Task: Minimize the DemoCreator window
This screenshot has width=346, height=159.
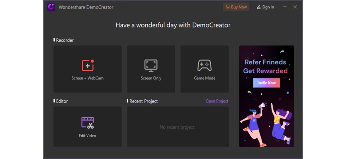Action: 285,7
